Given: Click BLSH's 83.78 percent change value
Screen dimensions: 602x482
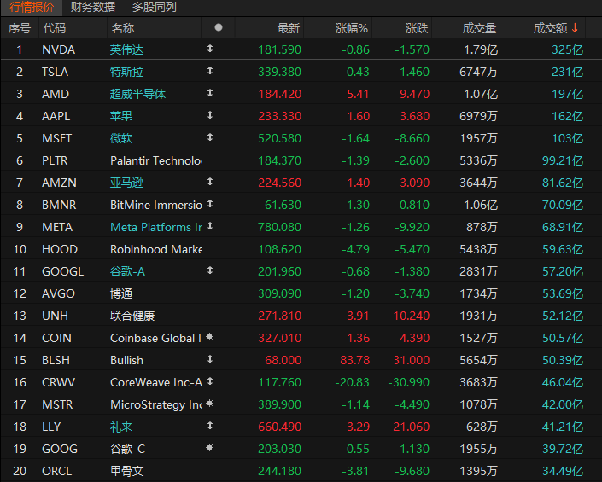Looking at the screenshot, I should 354,361.
